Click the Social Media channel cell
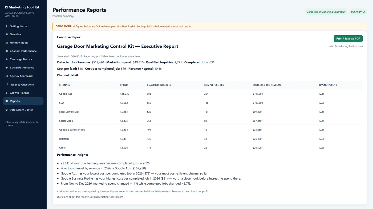Viewport: 373px width, 209px height. click(x=66, y=121)
